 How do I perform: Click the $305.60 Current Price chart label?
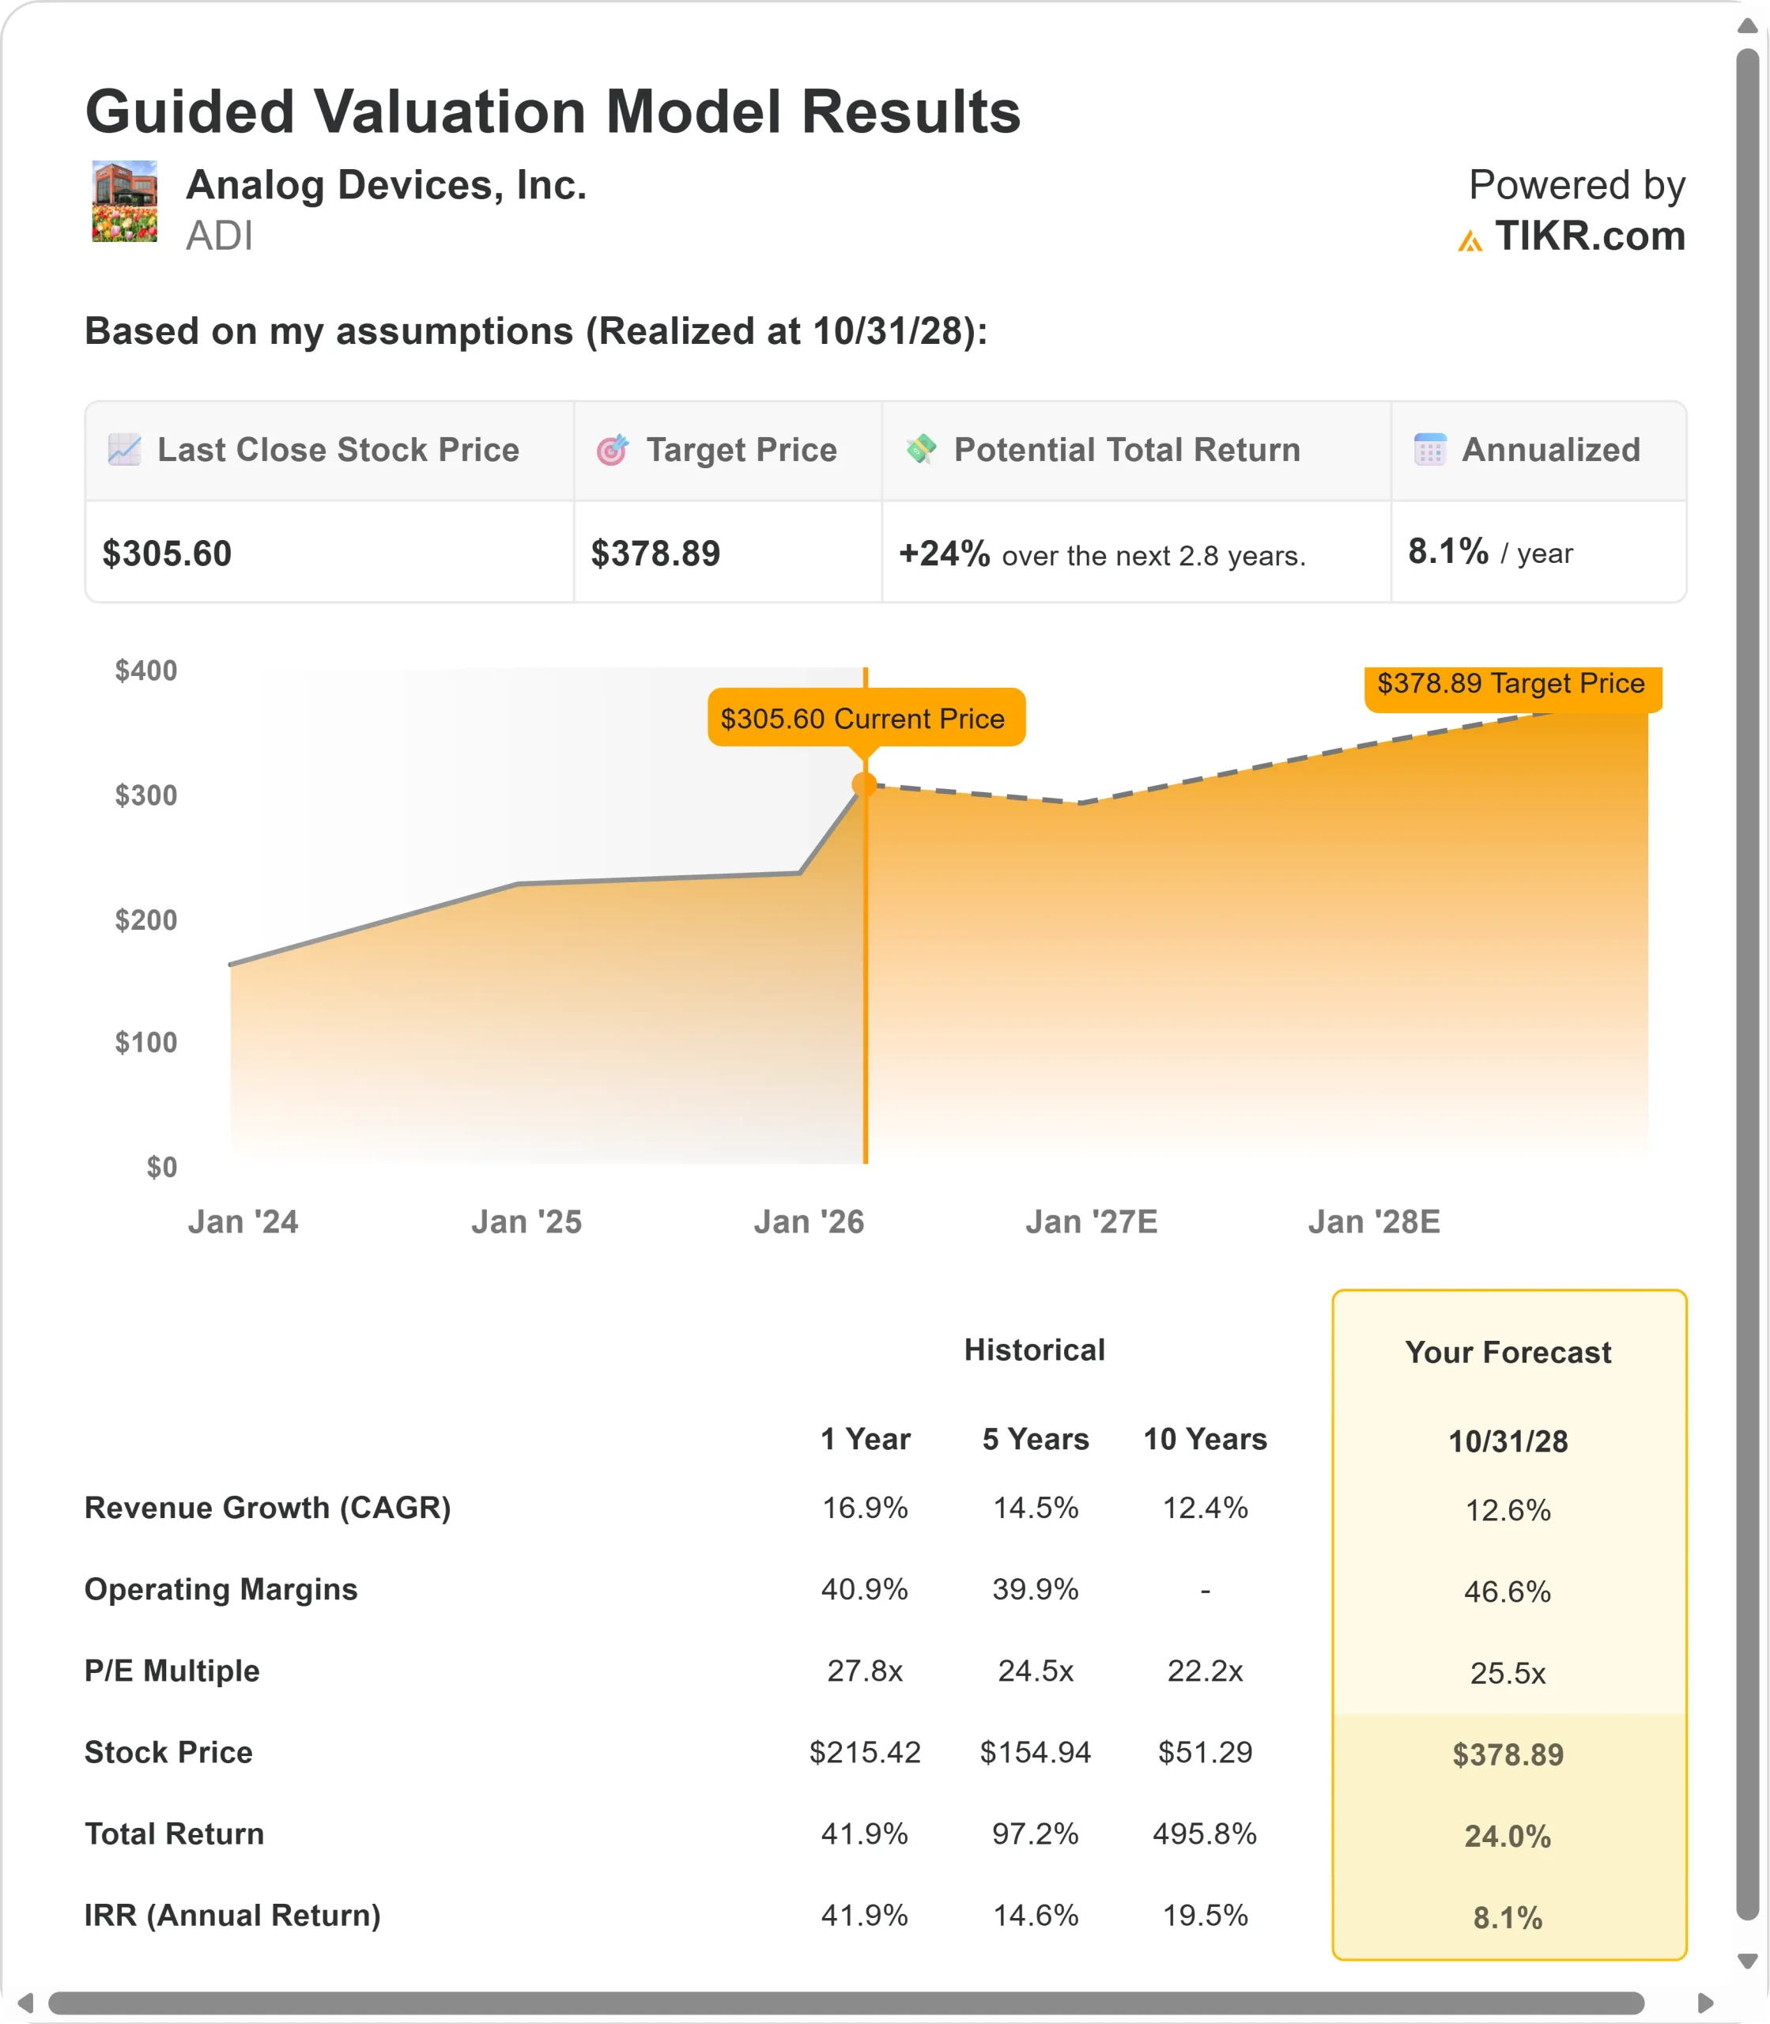866,718
